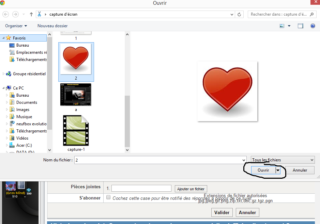Click the scissors icon in address bar

click(x=40, y=14)
